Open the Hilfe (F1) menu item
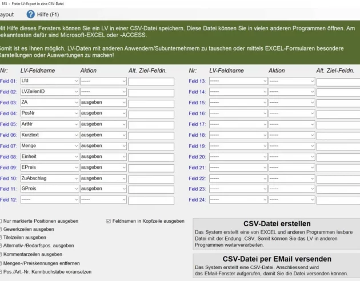The image size is (360, 281). click(49, 14)
